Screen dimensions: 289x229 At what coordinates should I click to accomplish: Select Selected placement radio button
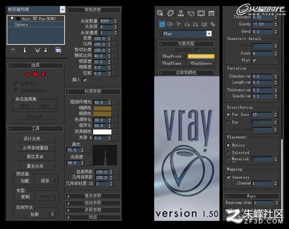coord(228,152)
